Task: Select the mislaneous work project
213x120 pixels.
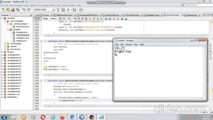Action: click(13, 94)
